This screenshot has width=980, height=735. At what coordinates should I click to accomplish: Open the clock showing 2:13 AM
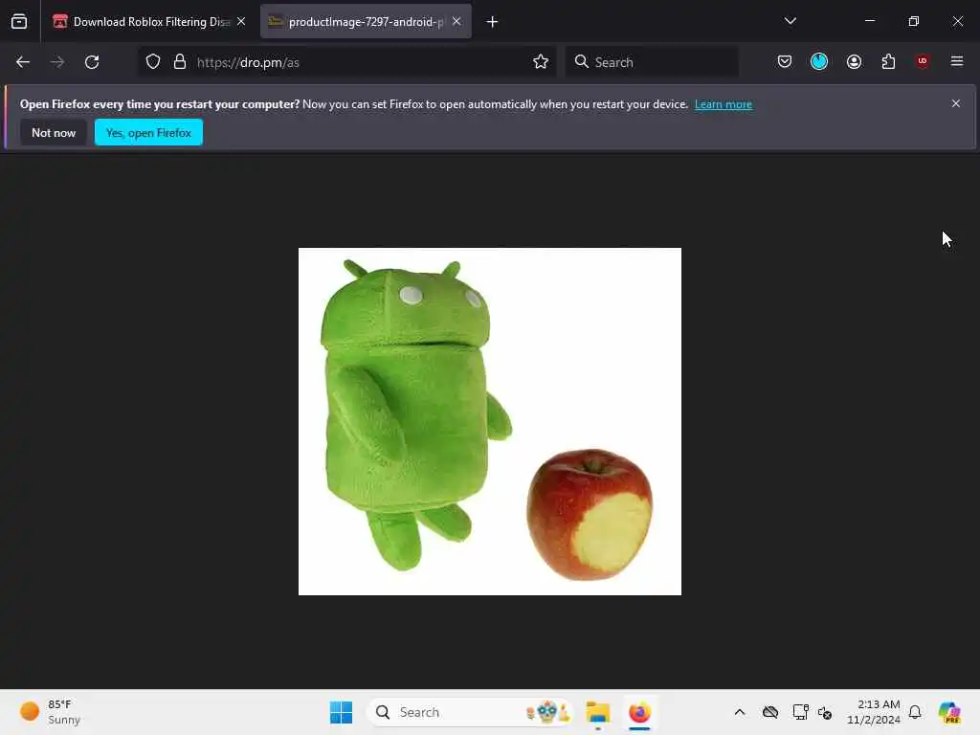click(x=874, y=712)
